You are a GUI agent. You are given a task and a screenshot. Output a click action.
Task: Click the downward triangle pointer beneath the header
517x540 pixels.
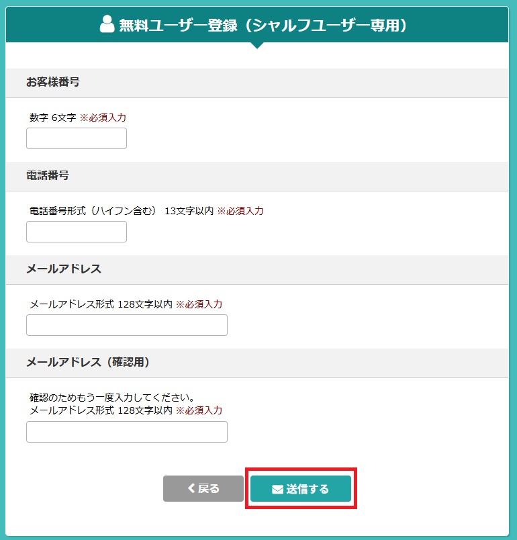257,46
